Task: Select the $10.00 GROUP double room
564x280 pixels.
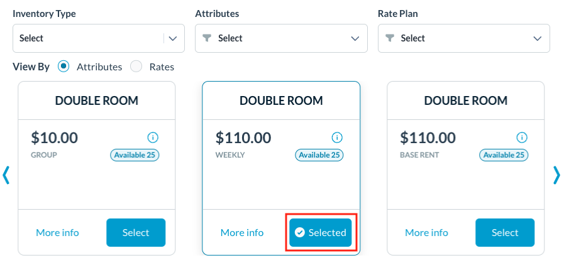Action: (x=136, y=233)
